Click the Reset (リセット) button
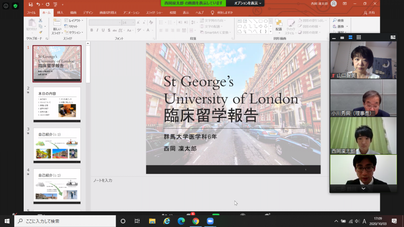Image resolution: width=404 pixels, height=227 pixels. 71,26
